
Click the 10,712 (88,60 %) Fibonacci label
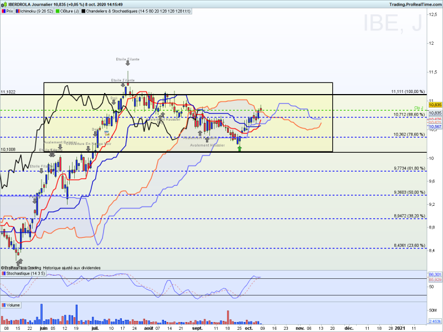coord(409,115)
